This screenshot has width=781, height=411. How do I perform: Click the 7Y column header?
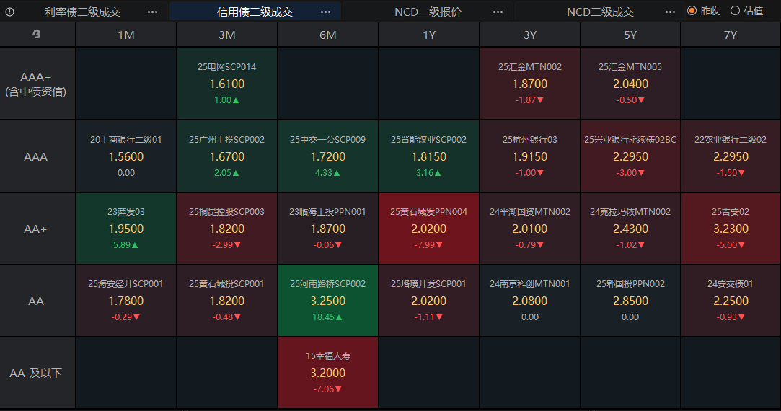731,35
